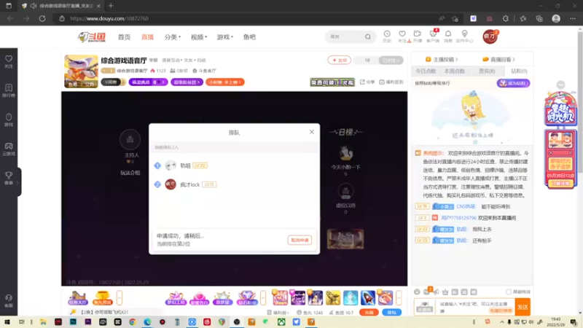The height and width of the screenshot is (328, 583).
Task: Open 云游戏 cloud gaming sidebar icon
Action: click(9, 149)
